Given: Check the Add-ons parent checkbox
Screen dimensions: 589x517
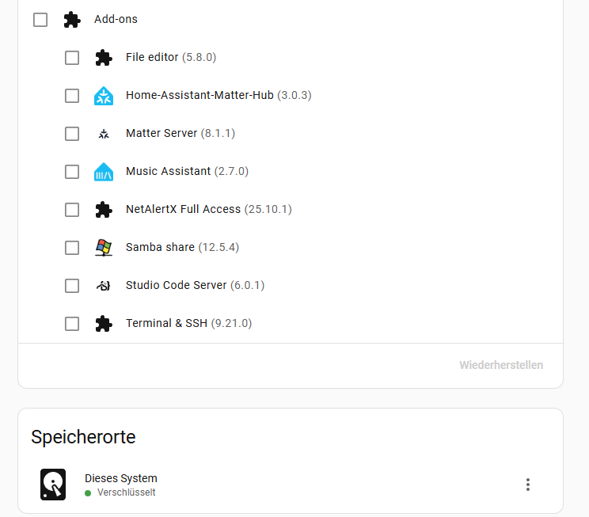Looking at the screenshot, I should 40,20.
